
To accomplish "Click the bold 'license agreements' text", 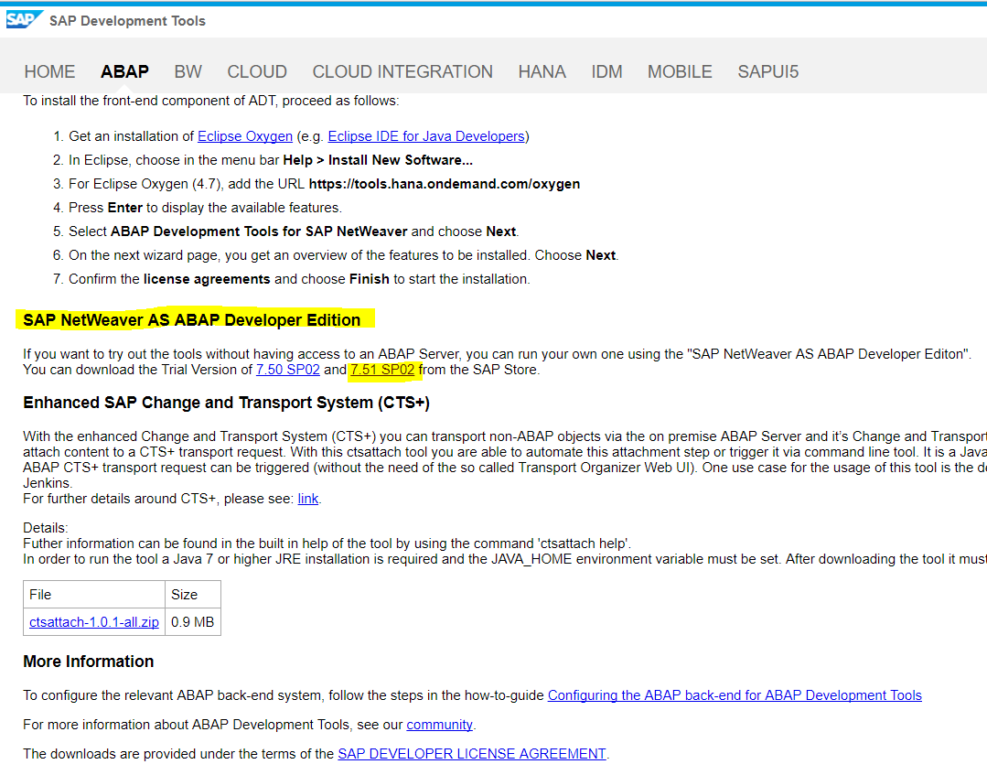I will 207,279.
